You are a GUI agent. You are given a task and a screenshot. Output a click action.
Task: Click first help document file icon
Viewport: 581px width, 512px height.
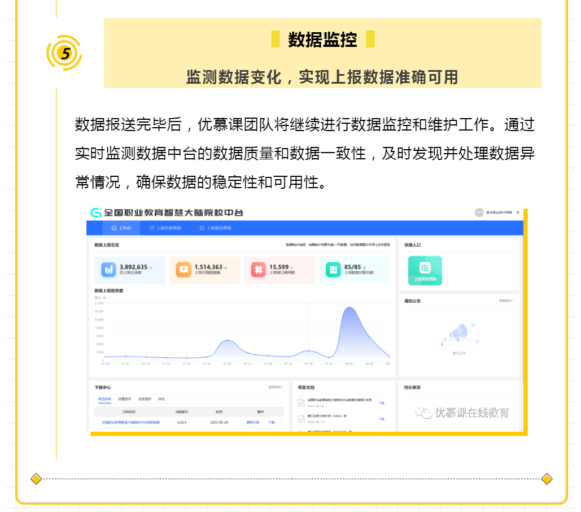(x=302, y=402)
